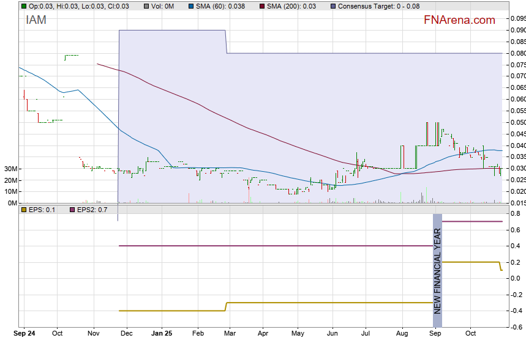Click the dark red SMA (200) legend swatch
This screenshot has width=526, height=346.
tap(262, 6)
